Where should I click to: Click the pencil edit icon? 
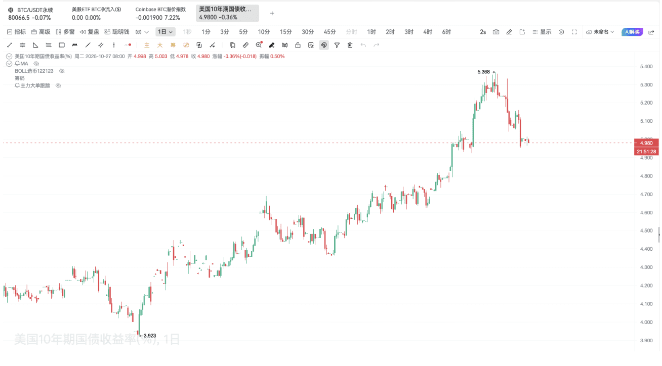(509, 32)
